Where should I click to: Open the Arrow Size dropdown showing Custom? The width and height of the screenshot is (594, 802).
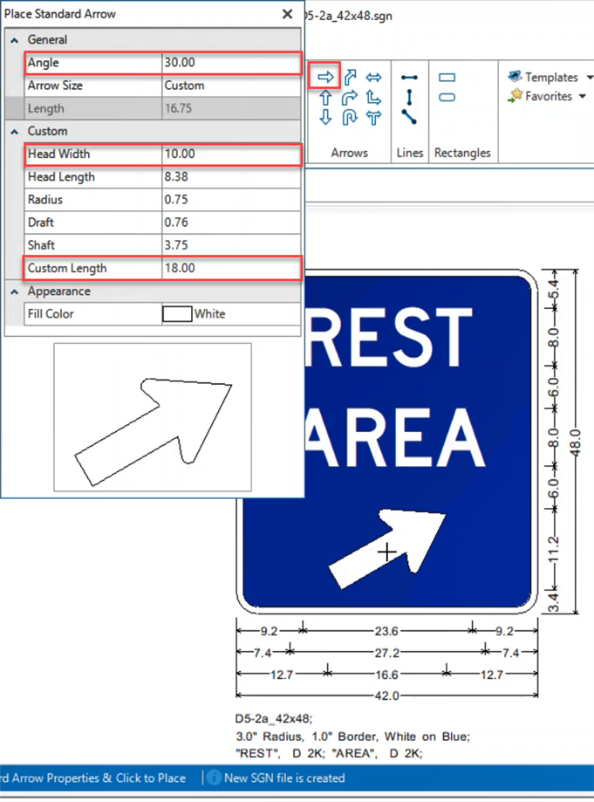click(231, 86)
